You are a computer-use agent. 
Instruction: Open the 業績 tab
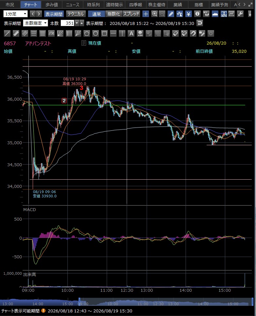click(177, 5)
